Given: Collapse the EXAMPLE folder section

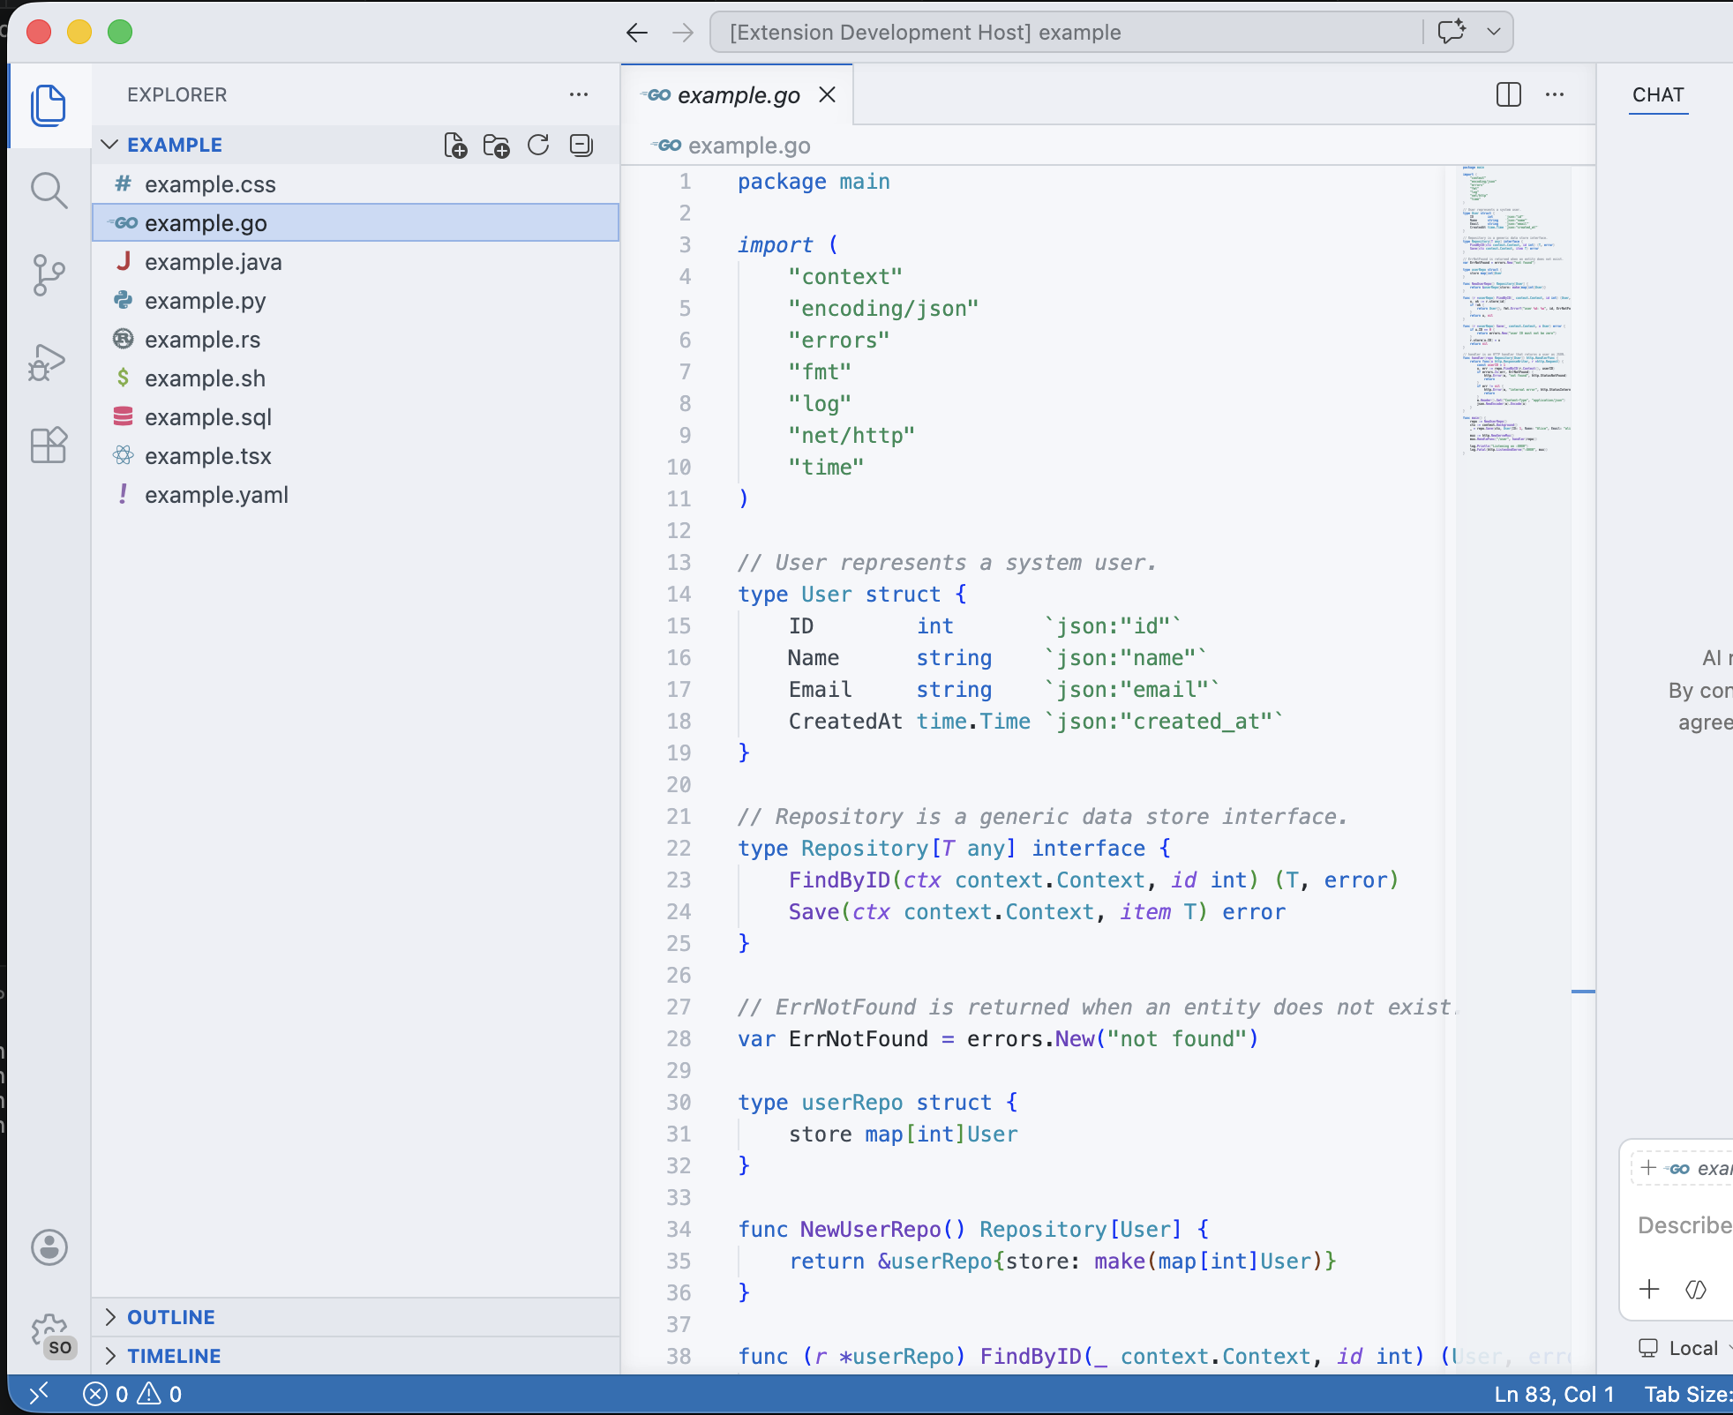Looking at the screenshot, I should (x=110, y=145).
